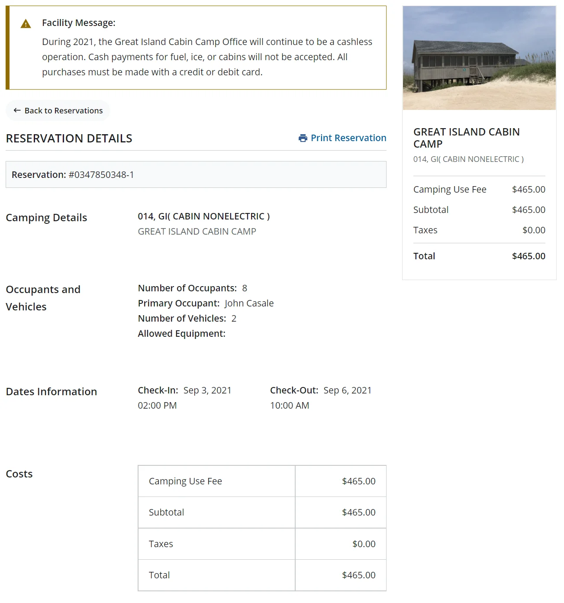The height and width of the screenshot is (603, 564).
Task: Click the warning triangle icon in facility message
Action: pyautogui.click(x=26, y=24)
